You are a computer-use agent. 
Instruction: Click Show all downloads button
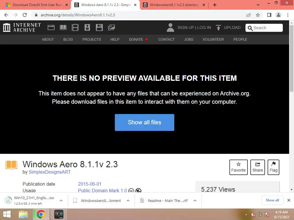point(272,200)
